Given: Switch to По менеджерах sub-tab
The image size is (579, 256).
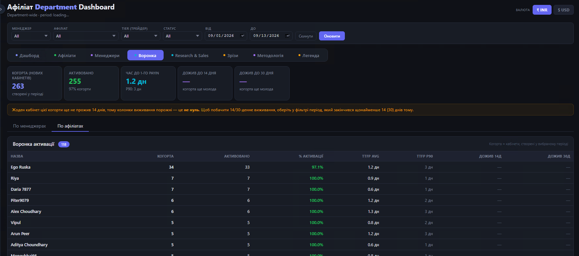Looking at the screenshot, I should coord(29,126).
